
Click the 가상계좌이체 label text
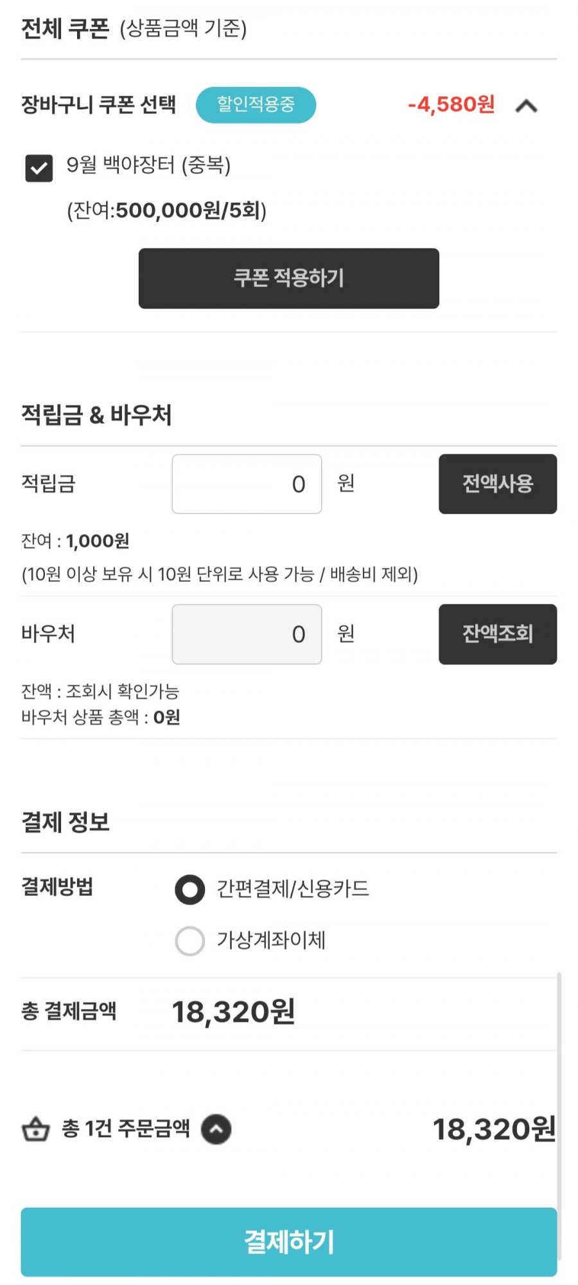pyautogui.click(x=271, y=940)
